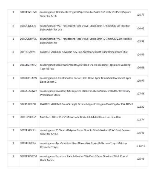Select ASIN code B0CSSDSQWY

pyautogui.click(x=28, y=91)
